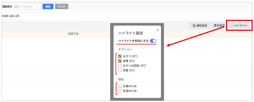Click the 退室予定 column header
The height and width of the screenshot is (102, 254).
(73, 34)
